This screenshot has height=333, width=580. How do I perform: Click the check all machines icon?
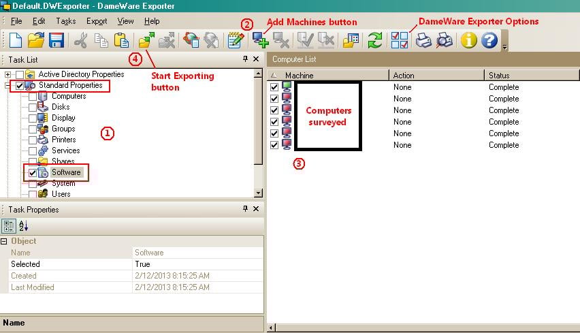(x=305, y=40)
